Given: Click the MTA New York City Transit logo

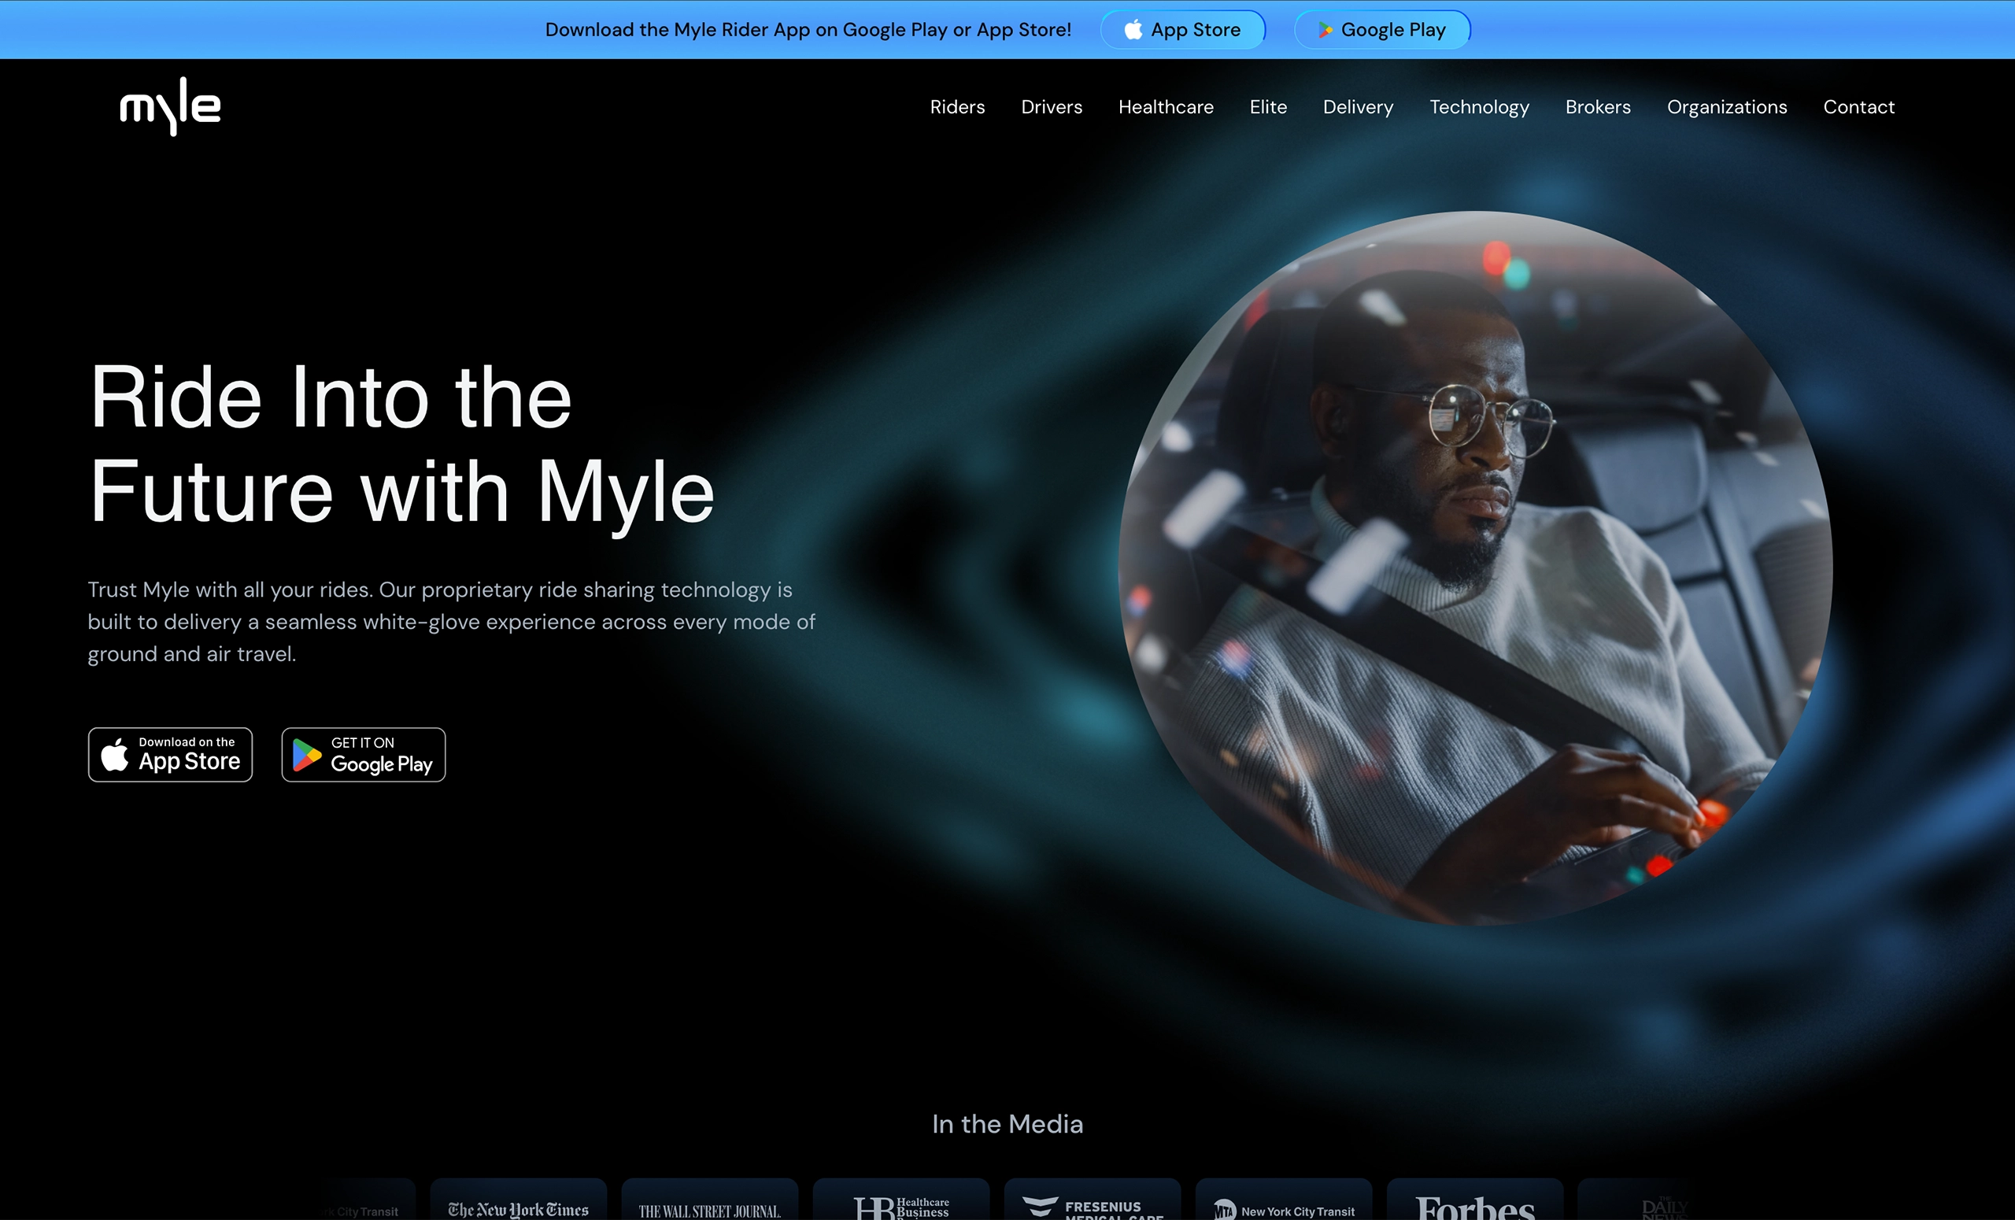Looking at the screenshot, I should [1283, 1208].
